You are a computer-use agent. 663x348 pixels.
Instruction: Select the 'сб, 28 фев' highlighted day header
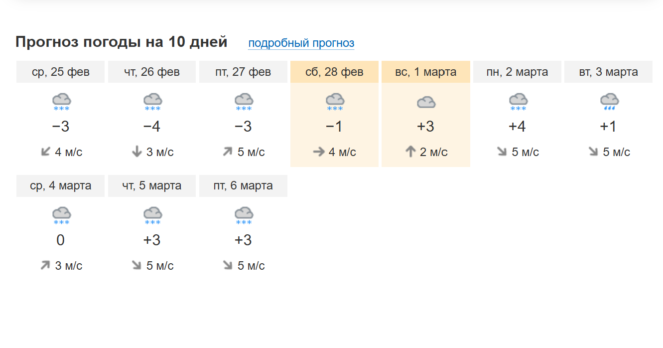pyautogui.click(x=334, y=72)
